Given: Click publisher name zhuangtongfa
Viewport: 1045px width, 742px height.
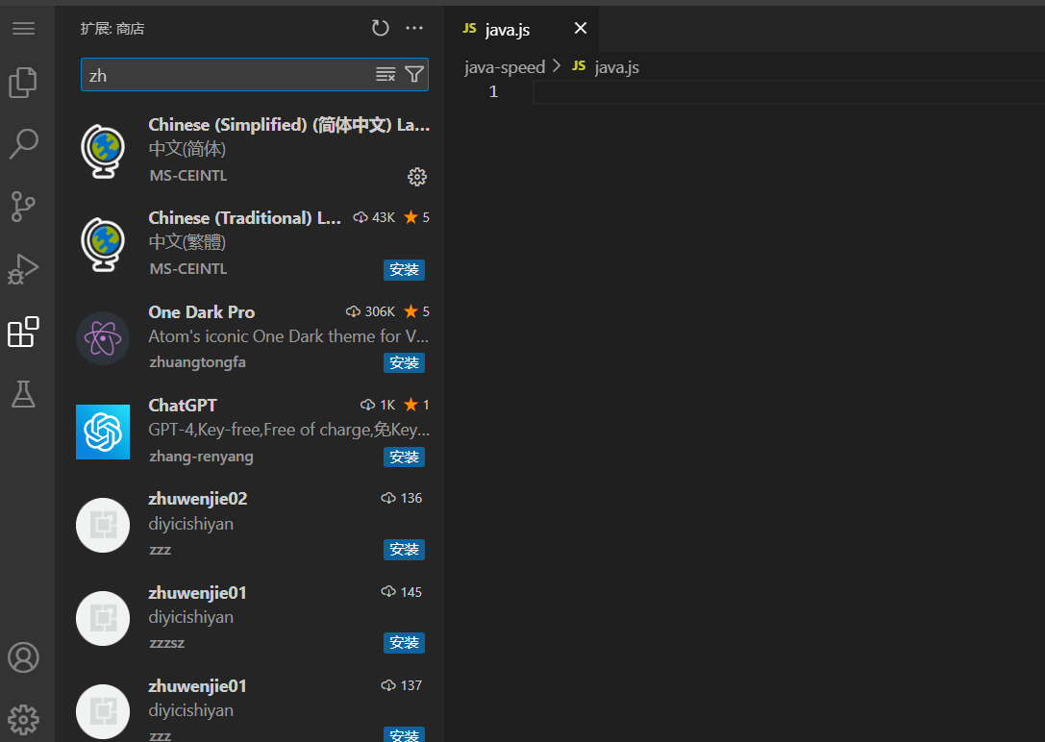Looking at the screenshot, I should pos(197,362).
